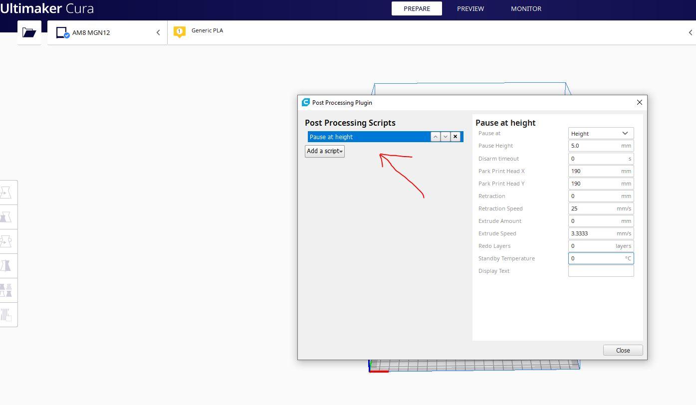
Task: Open file using the folder icon
Action: pos(29,32)
